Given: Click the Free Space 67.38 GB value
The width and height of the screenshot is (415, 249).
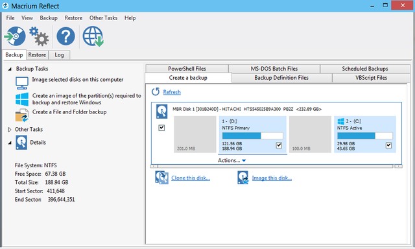Looking at the screenshot, I should pyautogui.click(x=55, y=174).
